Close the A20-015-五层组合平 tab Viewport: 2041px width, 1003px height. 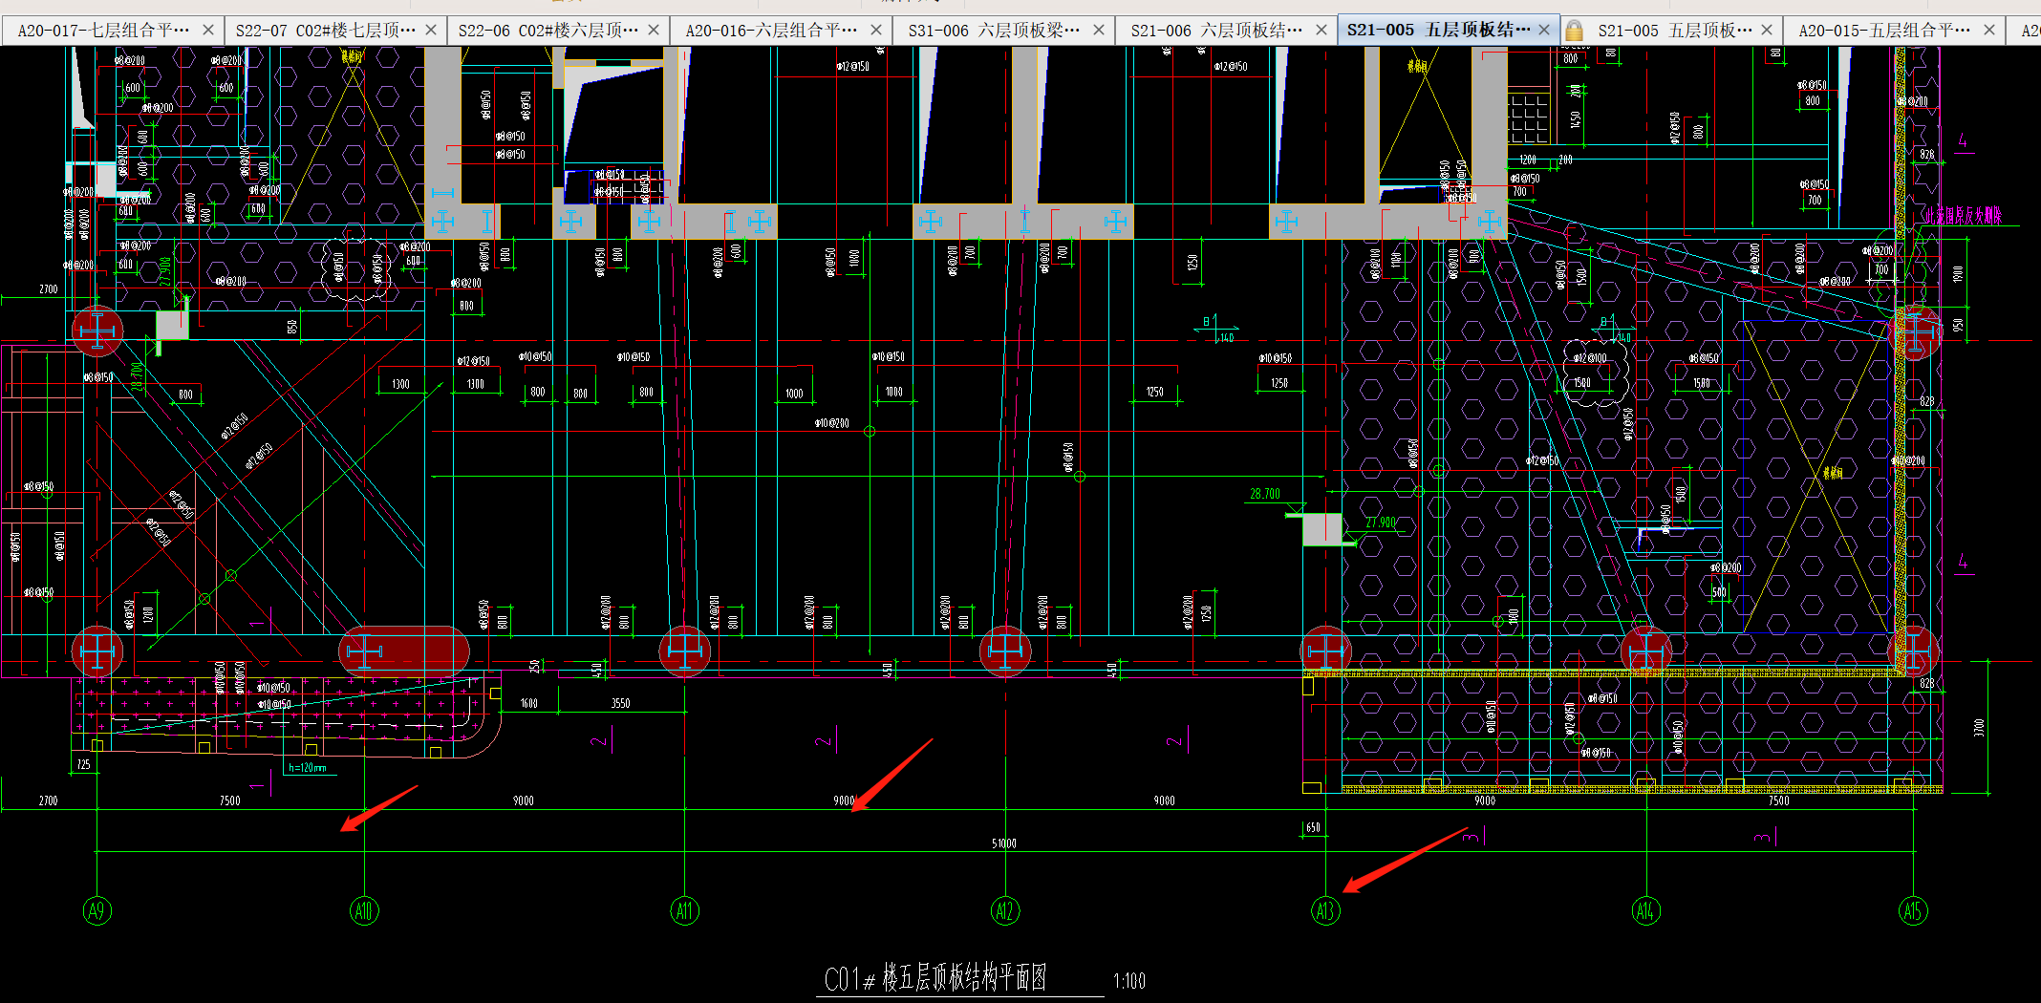coord(1989,31)
